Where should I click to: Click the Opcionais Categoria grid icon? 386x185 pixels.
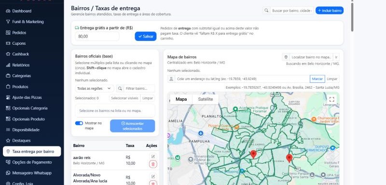click(8, 108)
